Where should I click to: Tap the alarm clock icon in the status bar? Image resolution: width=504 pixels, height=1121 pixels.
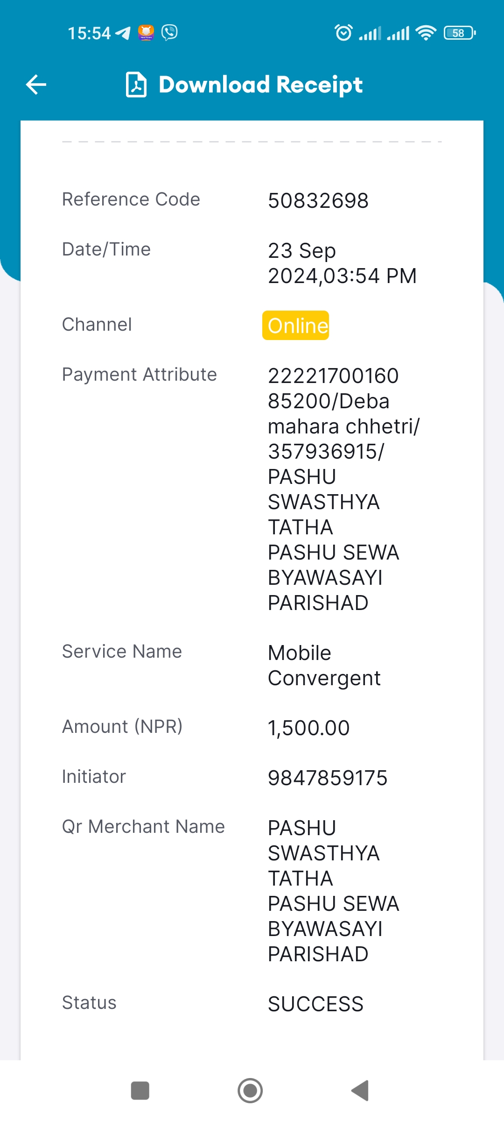344,33
